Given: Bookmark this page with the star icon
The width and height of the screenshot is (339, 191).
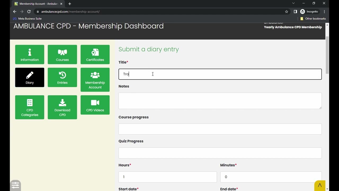Looking at the screenshot, I should coord(287,12).
